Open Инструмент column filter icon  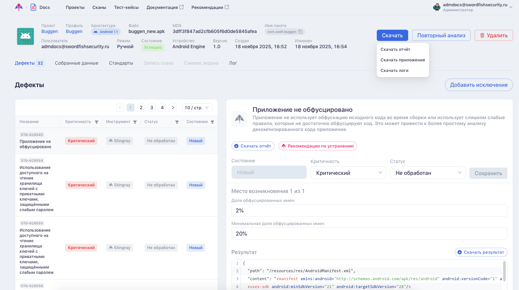135,122
